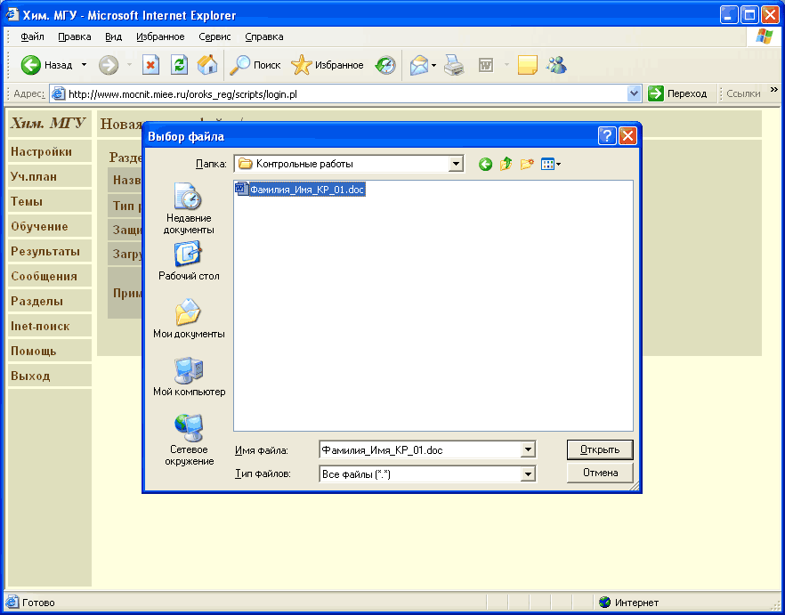Open Search (Поиск) in the toolbar
Viewport: 785px width, 615px height.
coord(255,65)
